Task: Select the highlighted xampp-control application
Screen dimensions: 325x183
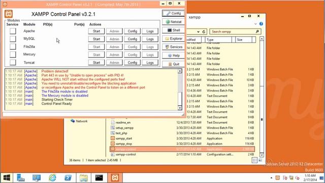Action: pos(183,149)
